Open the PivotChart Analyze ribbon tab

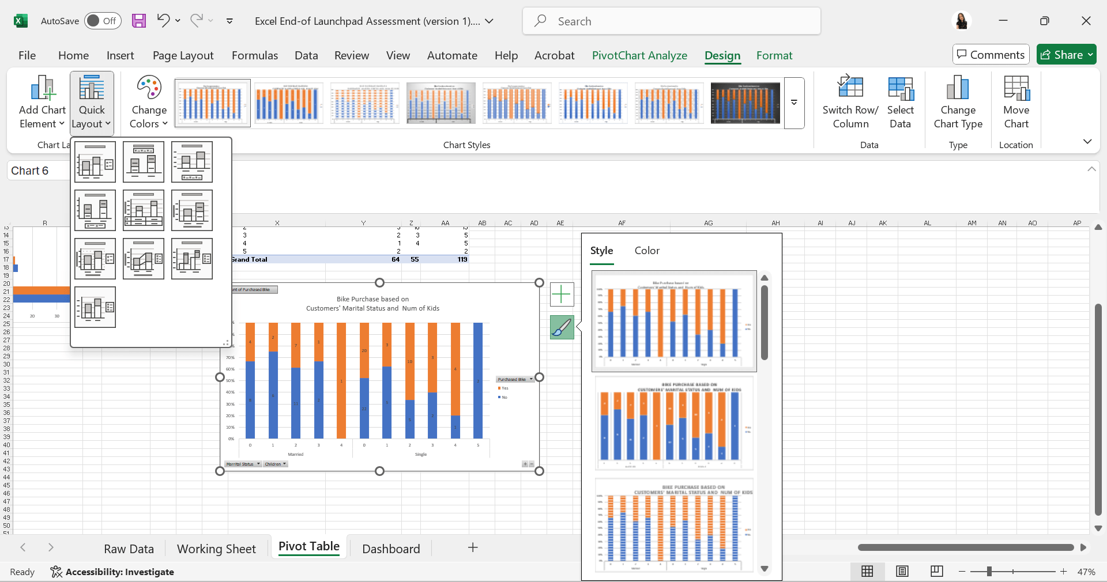[x=639, y=55]
